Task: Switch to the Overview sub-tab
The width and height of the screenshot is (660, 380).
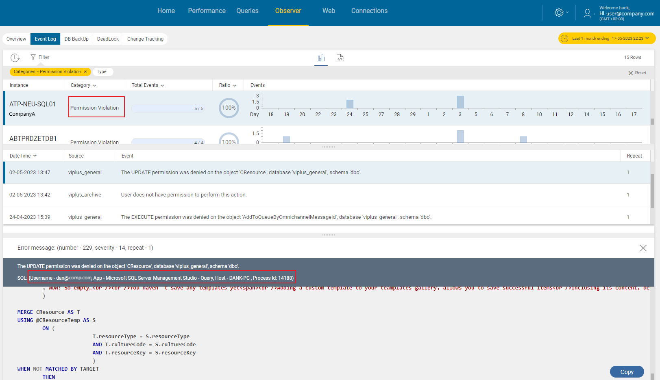Action: pos(16,39)
